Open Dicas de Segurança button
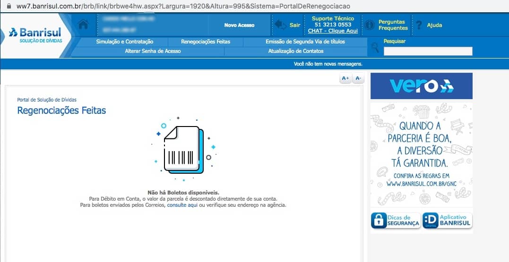Viewport: 509px width, 262px height. pyautogui.click(x=396, y=220)
